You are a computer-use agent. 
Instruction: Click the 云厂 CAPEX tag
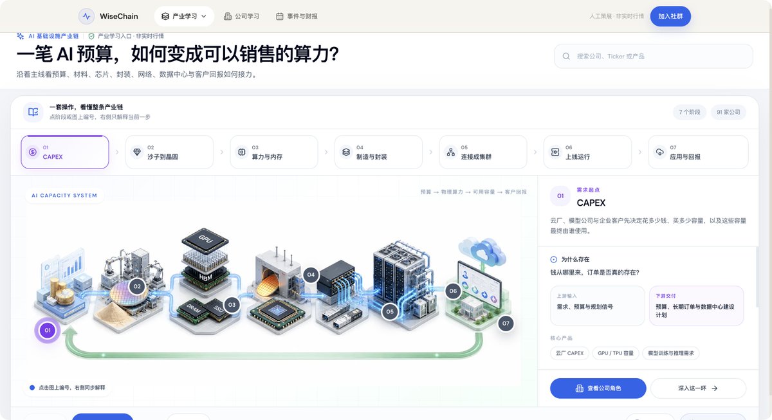569,353
